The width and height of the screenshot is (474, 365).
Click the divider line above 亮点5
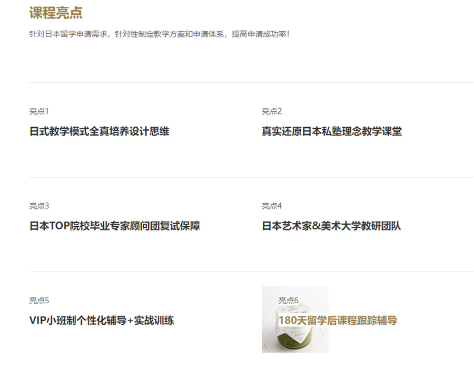[251, 272]
